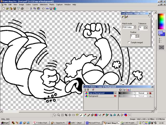
Task: Select the Retouch tool
Action: [x=100, y=115]
